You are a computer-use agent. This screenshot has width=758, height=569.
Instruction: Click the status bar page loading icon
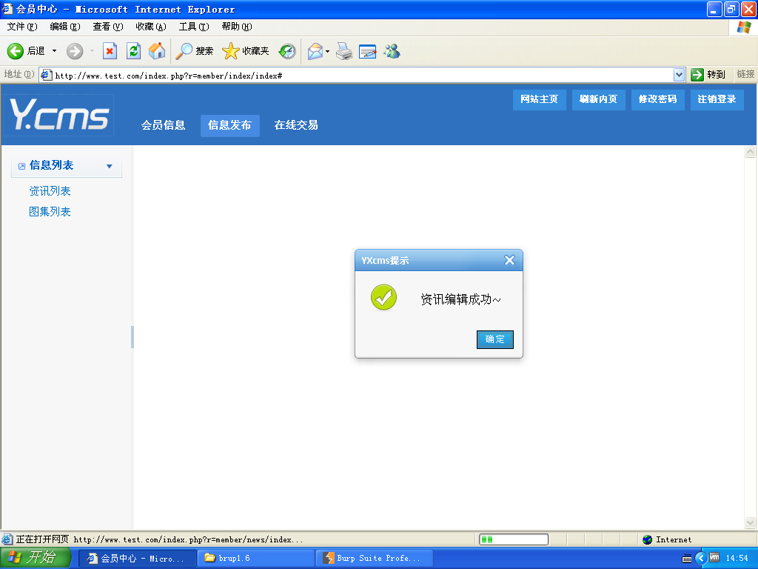point(7,539)
